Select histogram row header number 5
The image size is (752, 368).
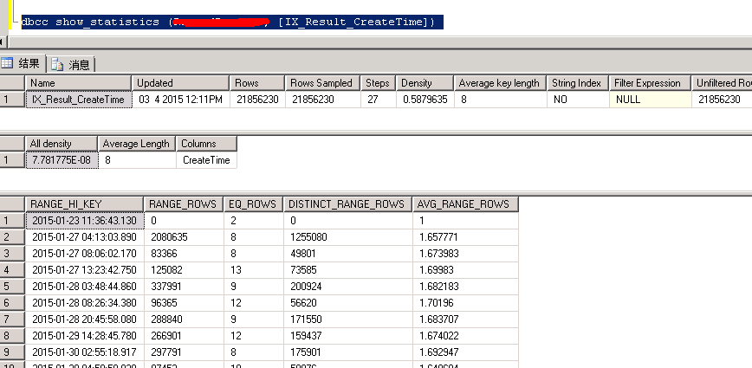tap(12, 287)
